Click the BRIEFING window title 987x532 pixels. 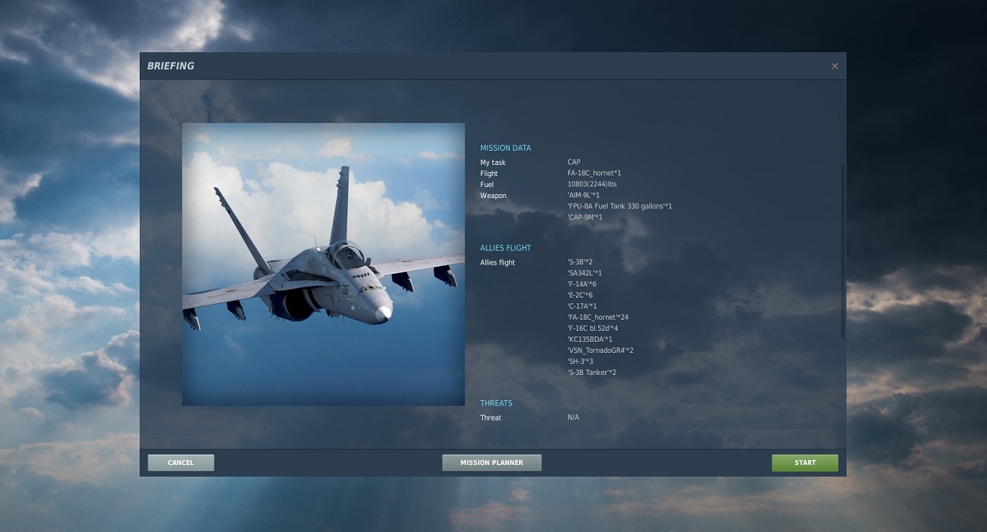pos(170,66)
